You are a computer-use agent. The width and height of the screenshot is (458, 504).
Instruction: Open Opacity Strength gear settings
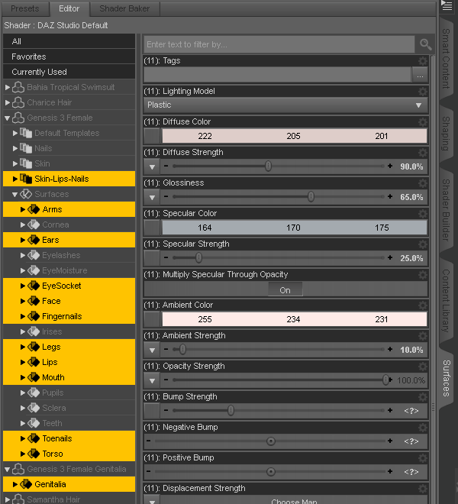click(x=423, y=366)
